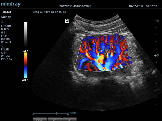The height and width of the screenshot is (121, 162).
Task: Click the mindray logo
Action: [11, 4]
